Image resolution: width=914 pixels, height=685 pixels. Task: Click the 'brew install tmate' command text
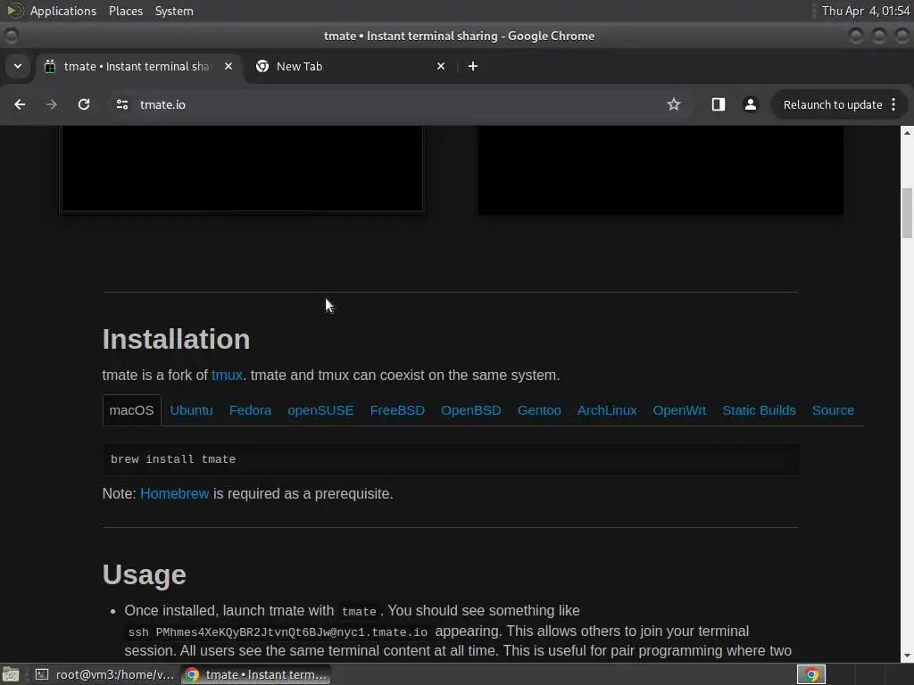[x=173, y=459]
